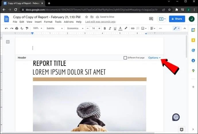The width and height of the screenshot is (198, 134).
Task: Open the Help menu
Action: coord(79,22)
